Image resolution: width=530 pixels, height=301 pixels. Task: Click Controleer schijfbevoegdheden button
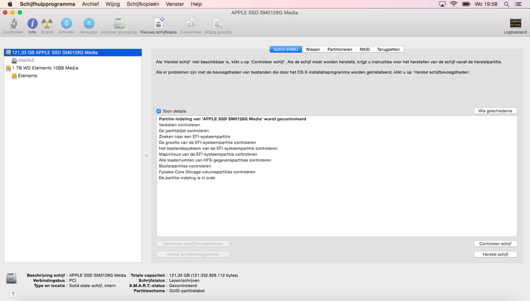pos(193,243)
